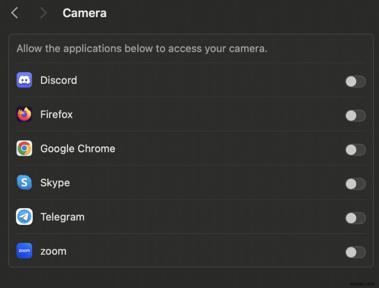
Task: Toggle Telegram camera permission
Action: tap(355, 218)
